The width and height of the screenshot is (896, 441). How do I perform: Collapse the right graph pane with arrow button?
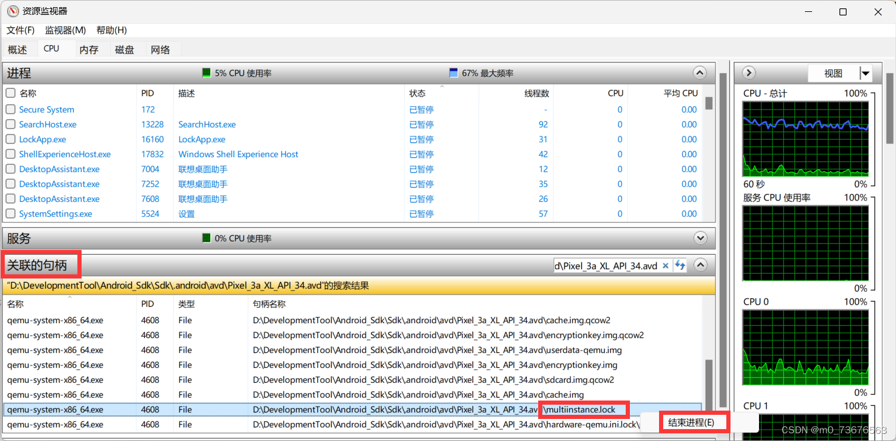(x=749, y=73)
